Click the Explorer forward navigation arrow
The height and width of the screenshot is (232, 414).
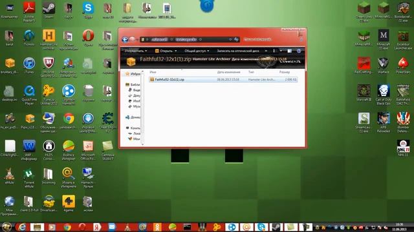click(133, 39)
